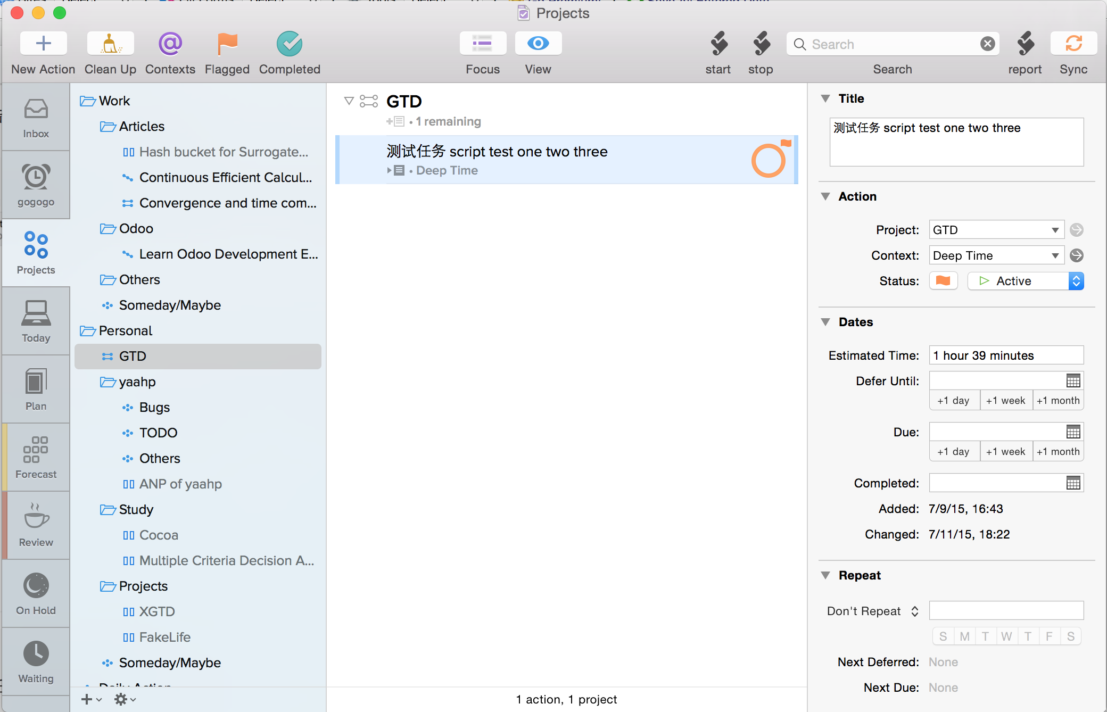Run the start script toolbar icon
Viewport: 1107px width, 712px height.
718,44
